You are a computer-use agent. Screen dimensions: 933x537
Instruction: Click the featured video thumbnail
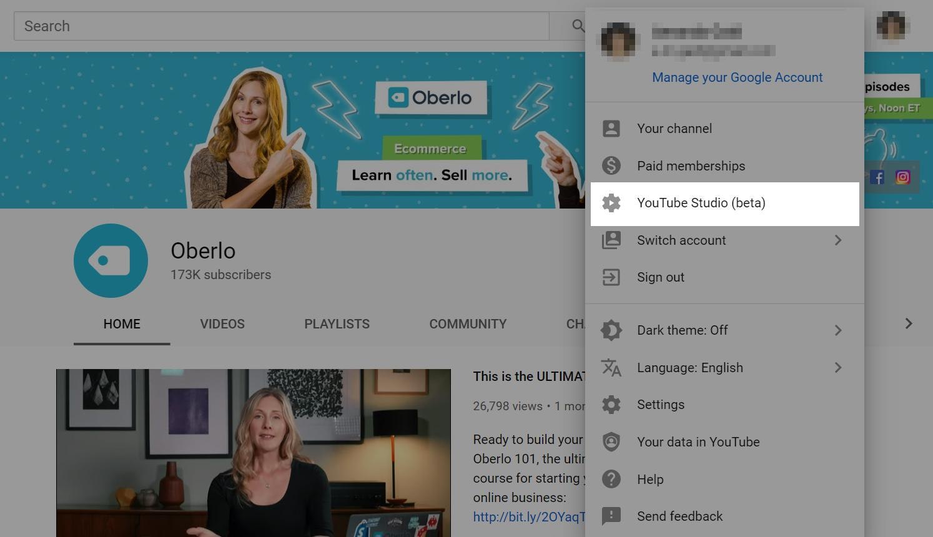coord(253,453)
